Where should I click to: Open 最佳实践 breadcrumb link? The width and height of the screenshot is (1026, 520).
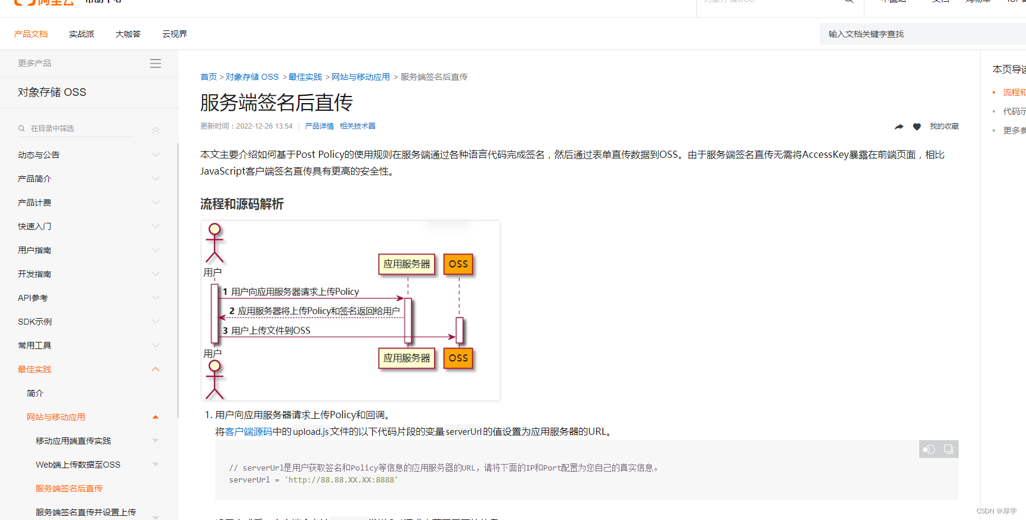(x=305, y=77)
